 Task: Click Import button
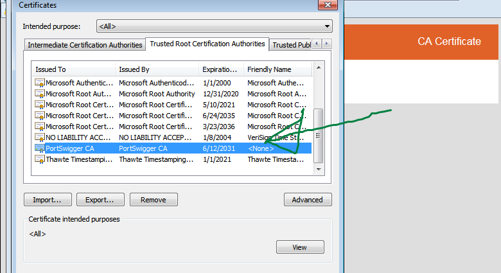(48, 200)
